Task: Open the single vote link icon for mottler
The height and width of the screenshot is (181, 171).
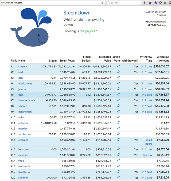Action: (x=118, y=128)
